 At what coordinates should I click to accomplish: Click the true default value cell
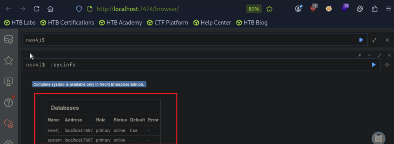point(134,130)
